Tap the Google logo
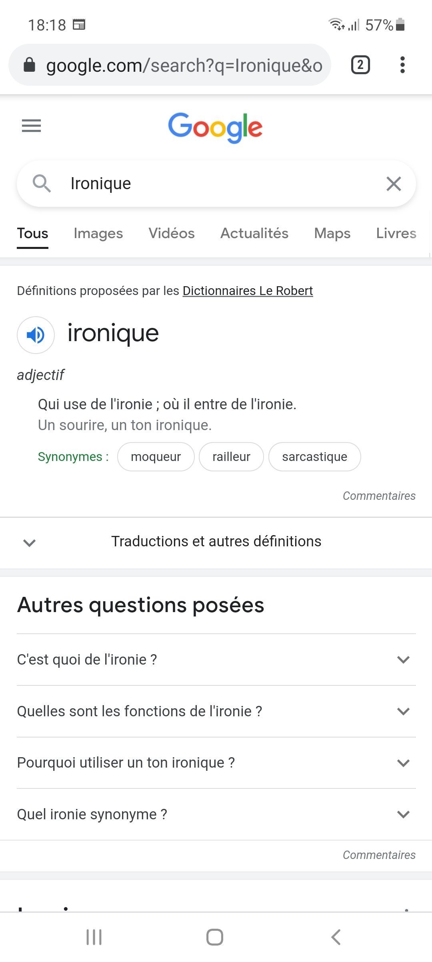This screenshot has height=962, width=432. point(215,127)
